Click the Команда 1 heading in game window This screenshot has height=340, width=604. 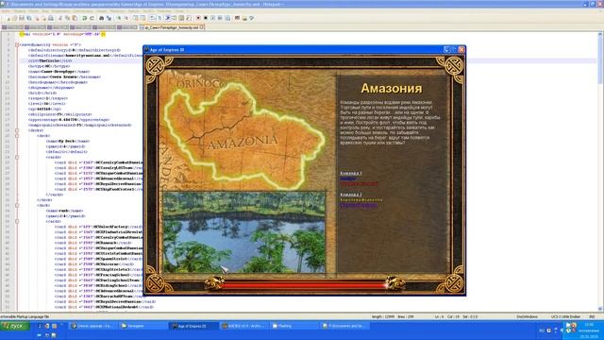pyautogui.click(x=351, y=174)
